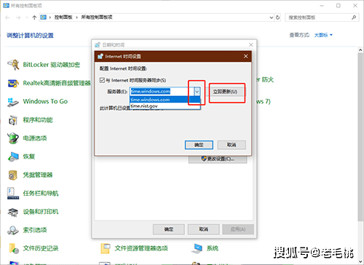Click the 所有控制面板项 breadcrumb
The width and height of the screenshot is (364, 265).
97,17
